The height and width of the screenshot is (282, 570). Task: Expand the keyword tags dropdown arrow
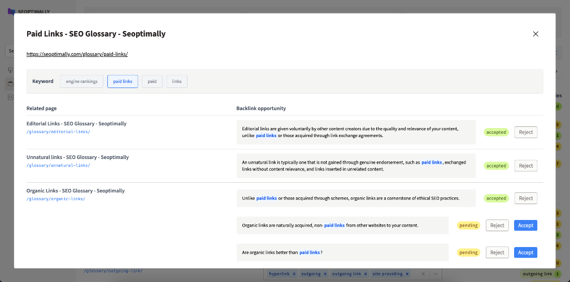coord(436,274)
